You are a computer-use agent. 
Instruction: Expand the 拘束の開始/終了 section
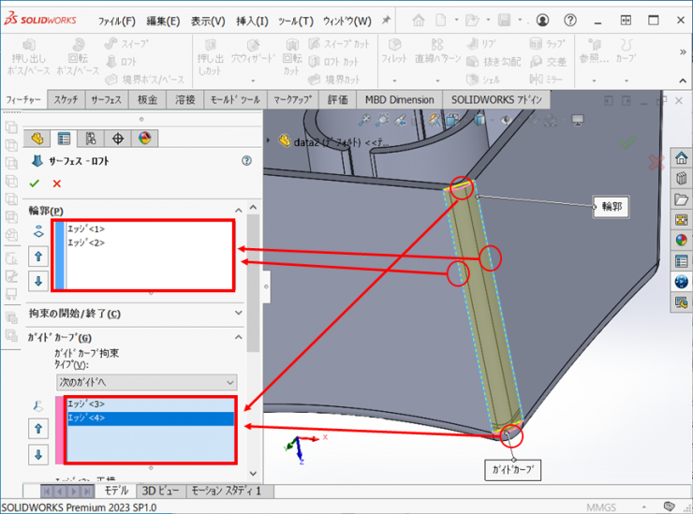pos(238,314)
